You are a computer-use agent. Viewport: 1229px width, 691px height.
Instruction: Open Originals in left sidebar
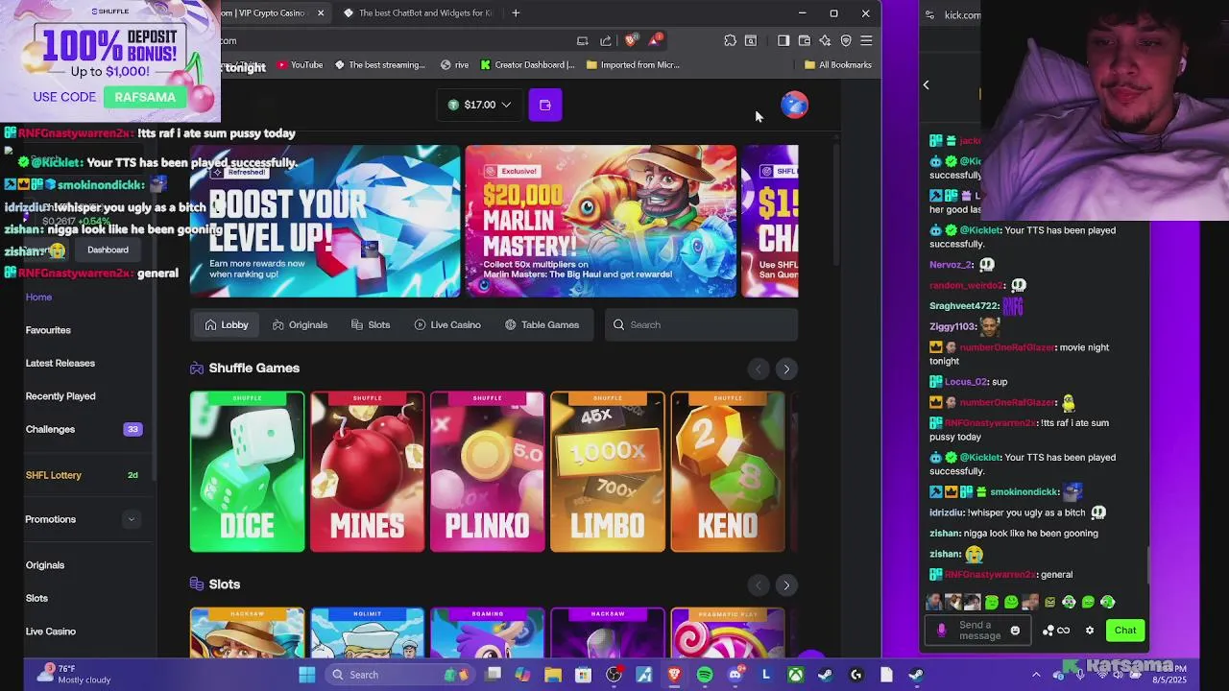coord(44,565)
